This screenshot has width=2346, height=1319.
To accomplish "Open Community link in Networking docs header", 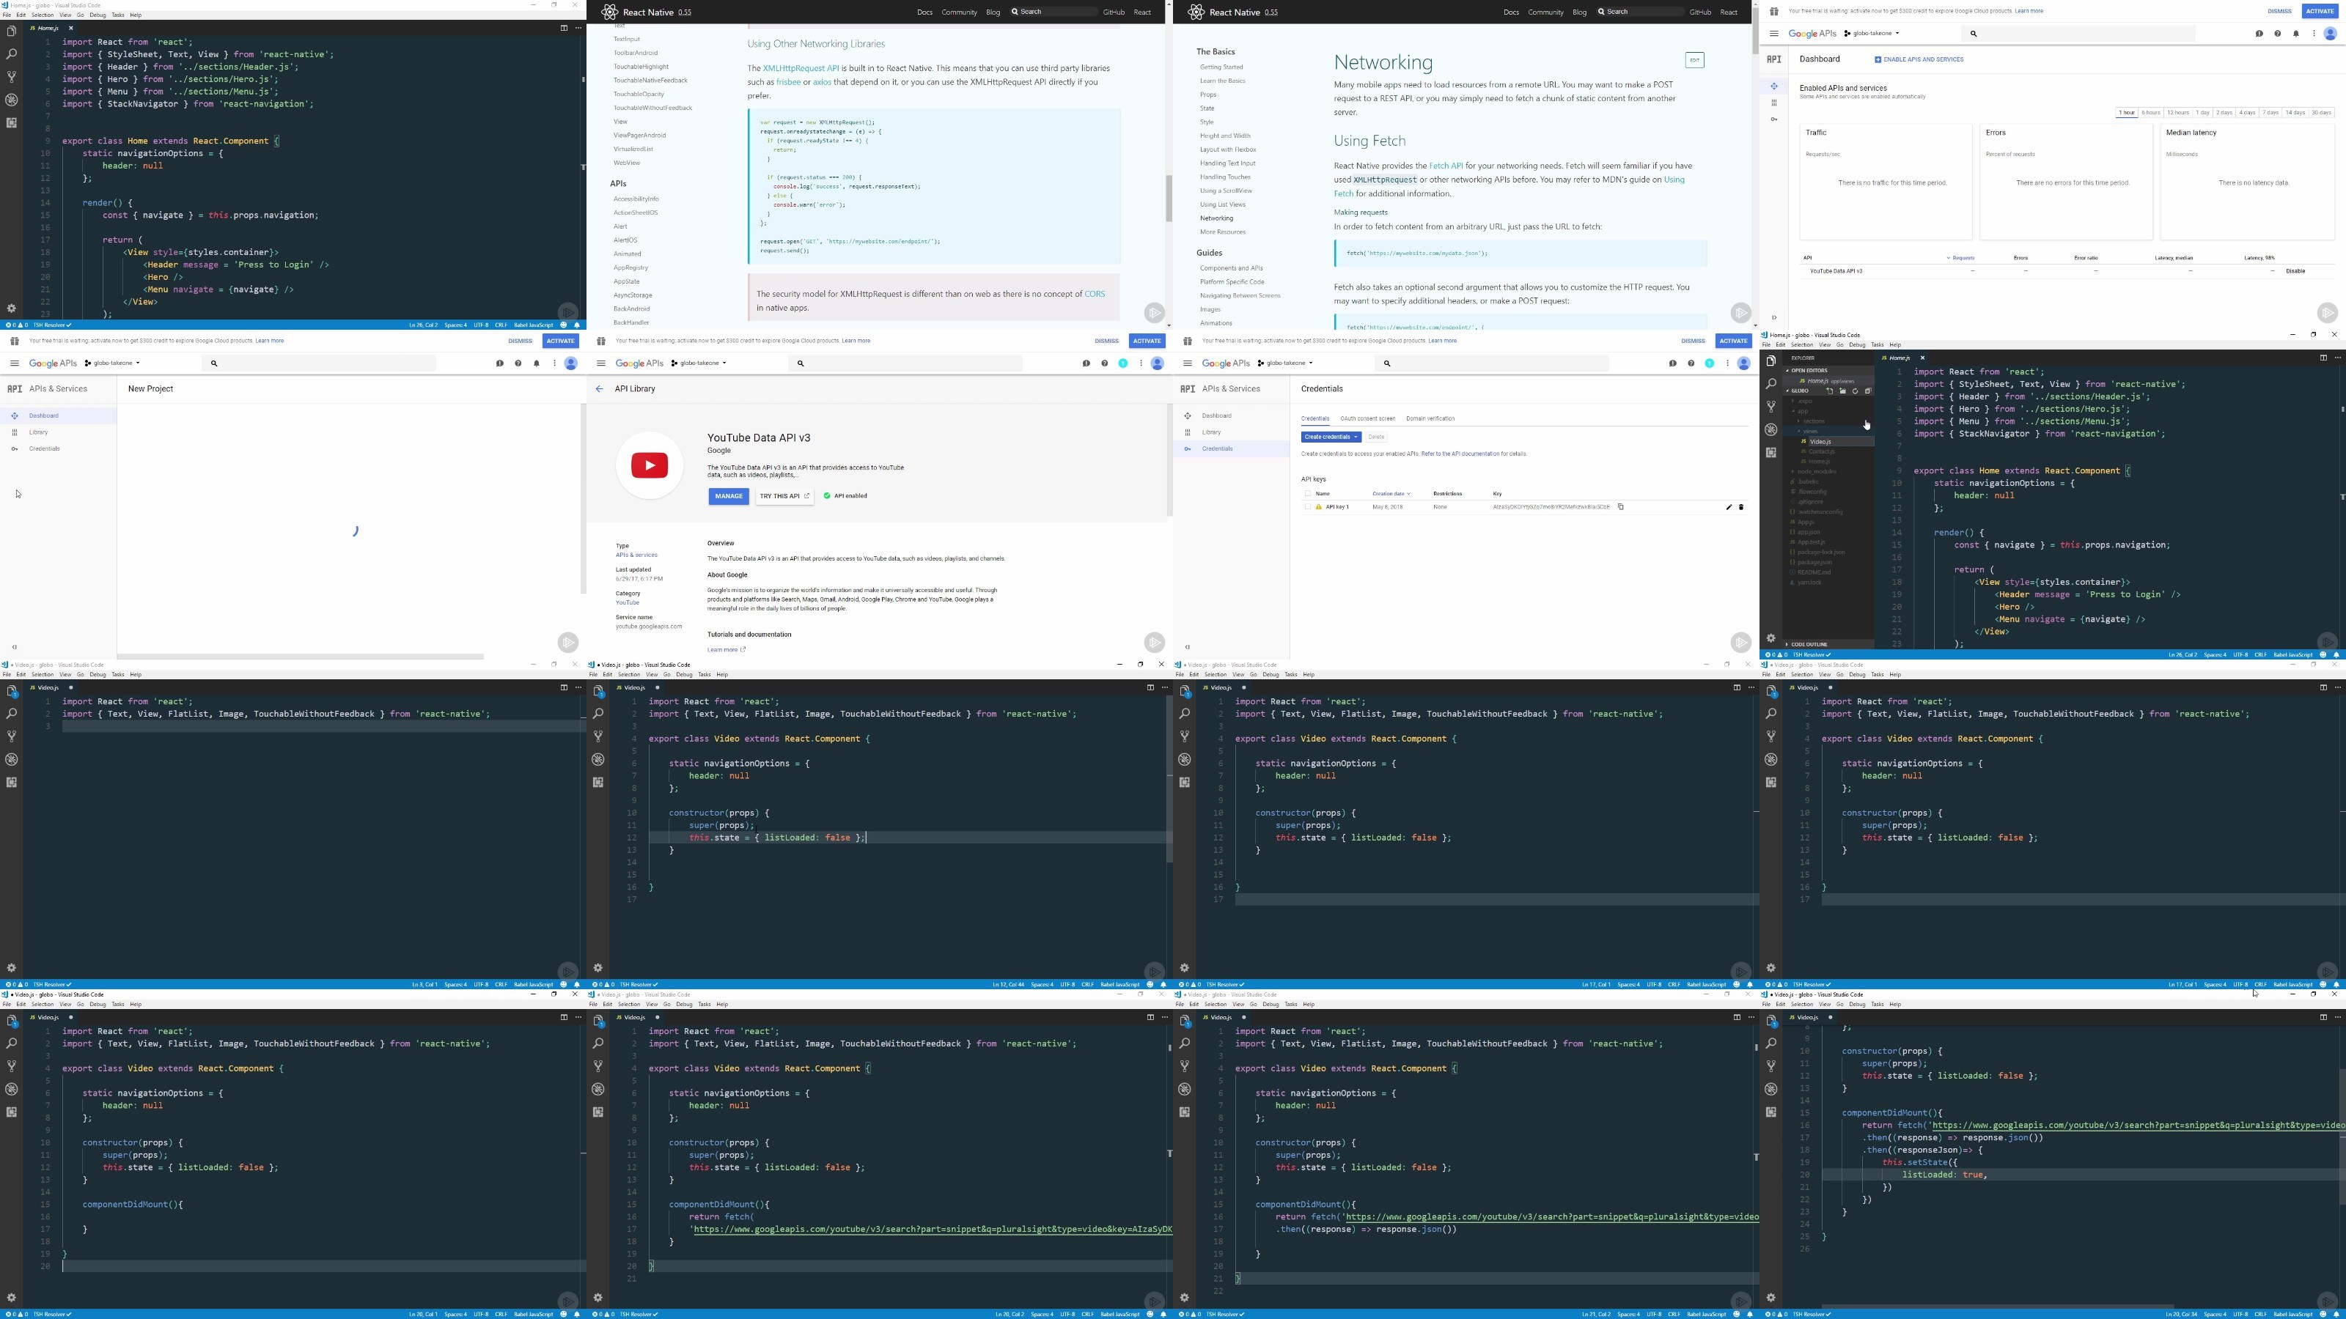I will coord(1545,12).
